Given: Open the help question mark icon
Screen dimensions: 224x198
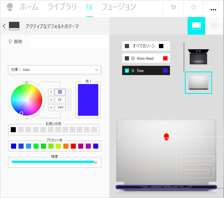Looking at the screenshot, I should [x=193, y=7].
